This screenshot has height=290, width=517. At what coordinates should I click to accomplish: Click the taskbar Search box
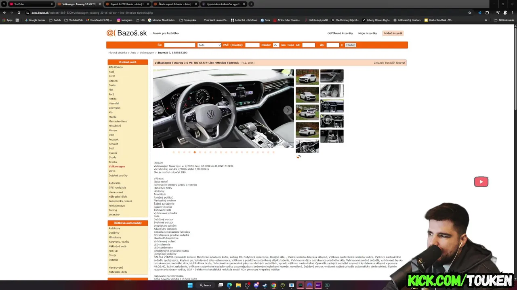[205, 285]
